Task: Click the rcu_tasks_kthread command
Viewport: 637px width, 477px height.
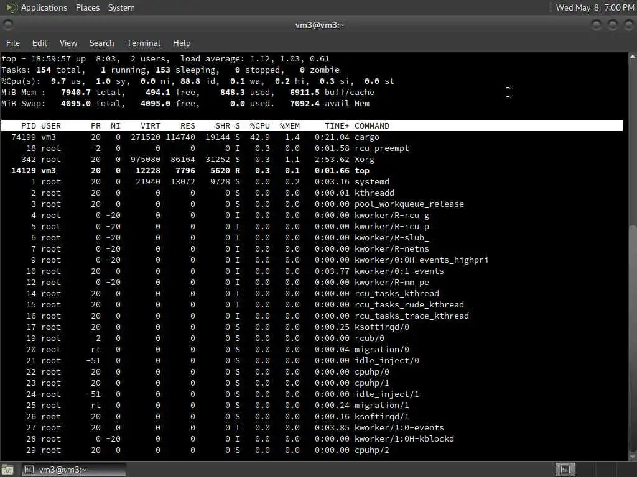Action: (x=396, y=294)
